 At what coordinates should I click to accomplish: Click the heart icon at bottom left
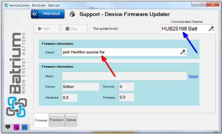(x=8, y=127)
